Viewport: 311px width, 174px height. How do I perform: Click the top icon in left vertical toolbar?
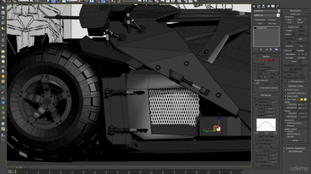point(3,8)
